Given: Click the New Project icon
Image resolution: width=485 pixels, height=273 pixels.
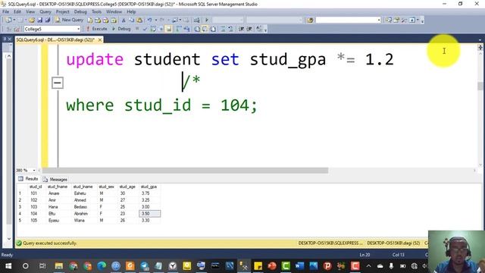Looking at the screenshot, I should pos(8,20).
